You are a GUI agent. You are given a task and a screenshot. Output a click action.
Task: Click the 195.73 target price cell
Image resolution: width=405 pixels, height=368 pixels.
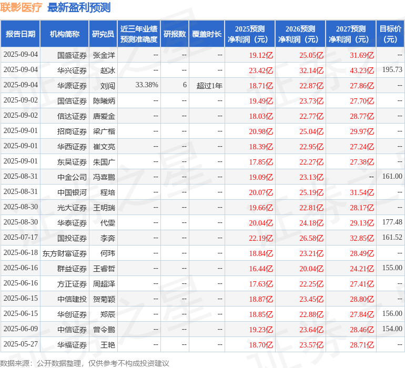tap(392, 70)
